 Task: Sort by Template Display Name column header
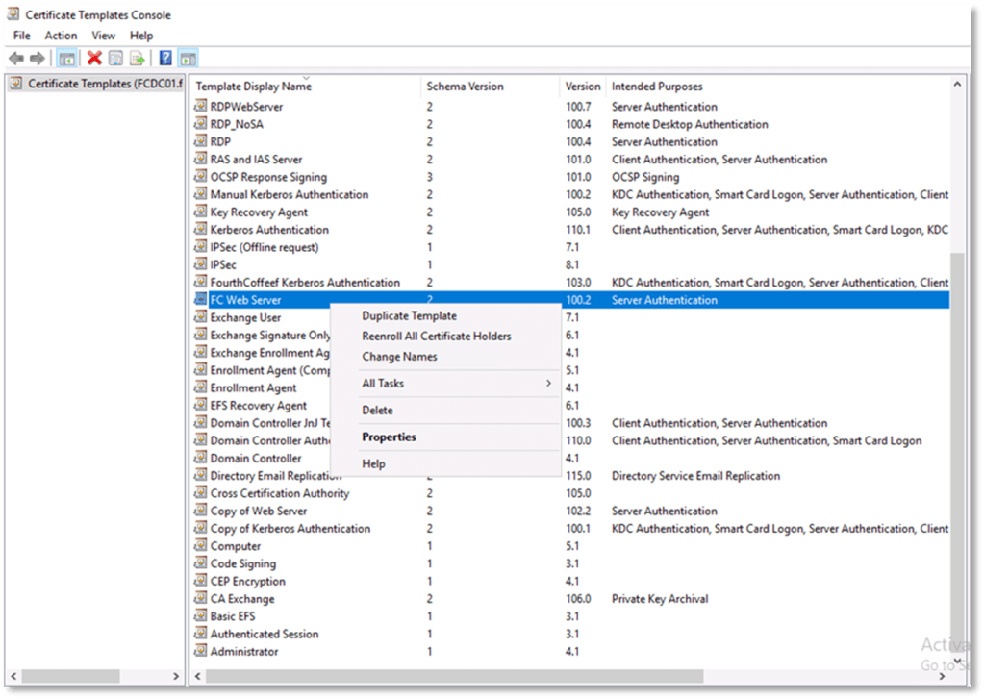coord(254,87)
